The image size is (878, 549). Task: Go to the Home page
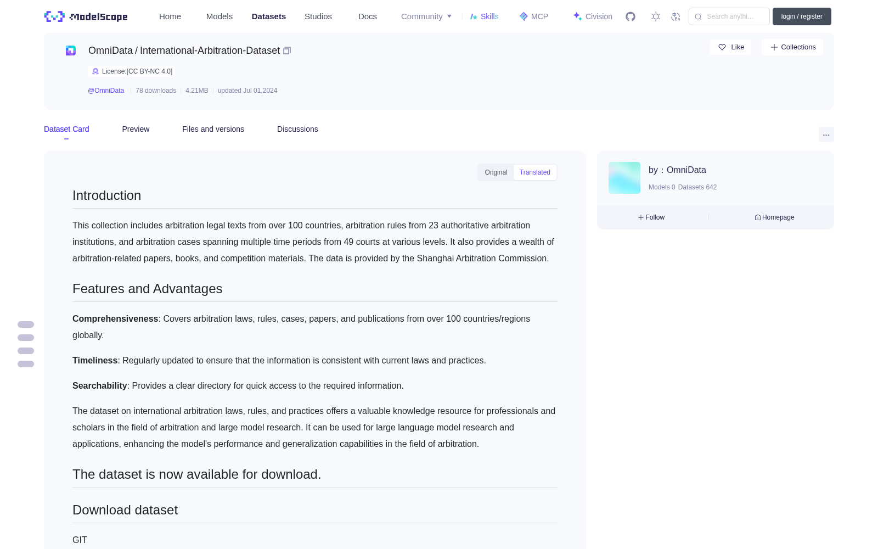click(x=170, y=16)
